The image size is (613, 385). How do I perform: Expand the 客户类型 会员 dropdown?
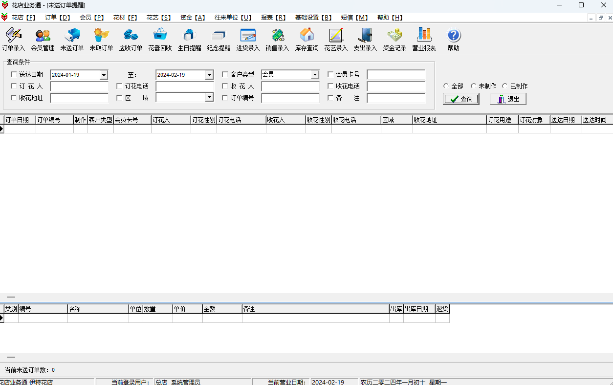click(x=315, y=75)
